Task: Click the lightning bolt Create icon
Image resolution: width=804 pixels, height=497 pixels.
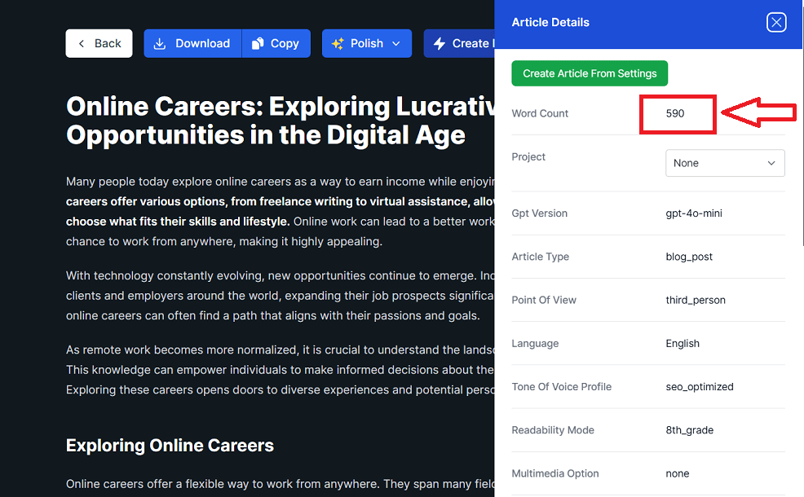Action: pyautogui.click(x=440, y=44)
